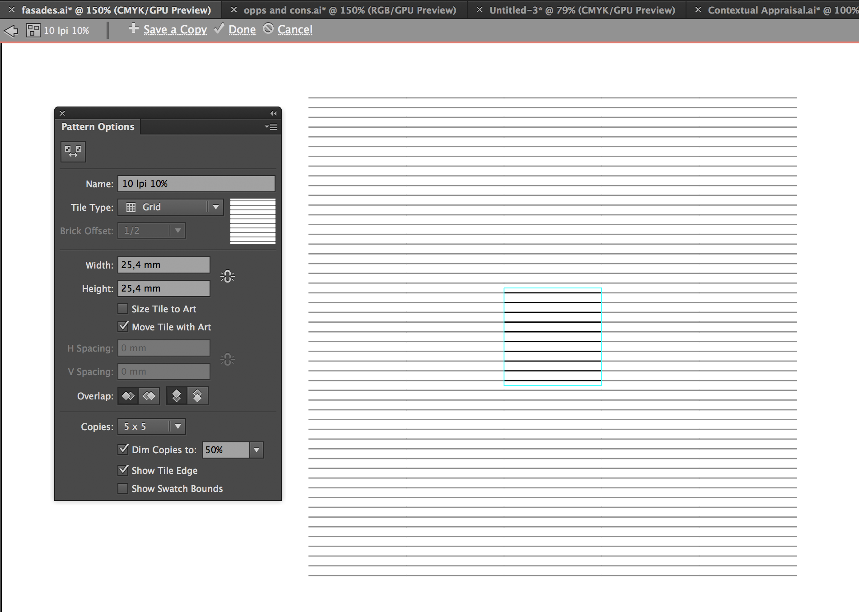This screenshot has height=612, width=859.
Task: Select the Left in Front overlap button
Action: [x=128, y=396]
